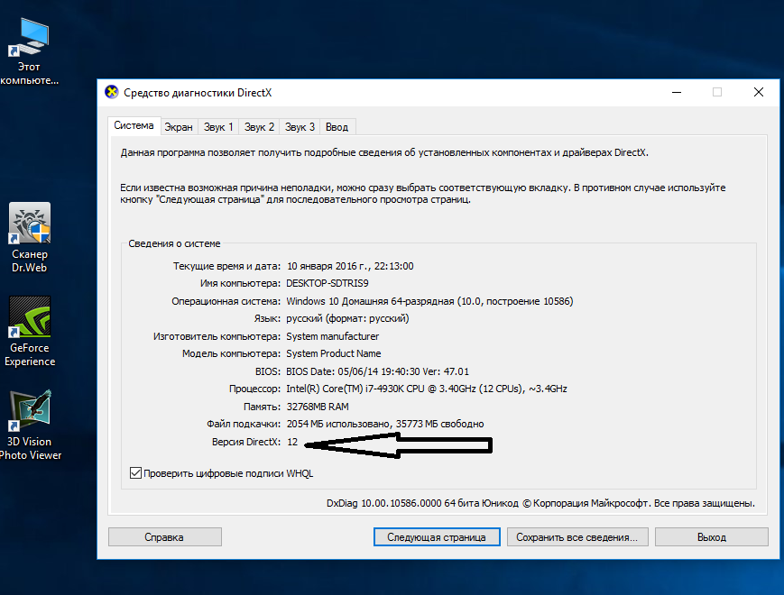
Task: Toggle the Проверить цифровые подписи WHQL checkbox
Action: [x=135, y=472]
